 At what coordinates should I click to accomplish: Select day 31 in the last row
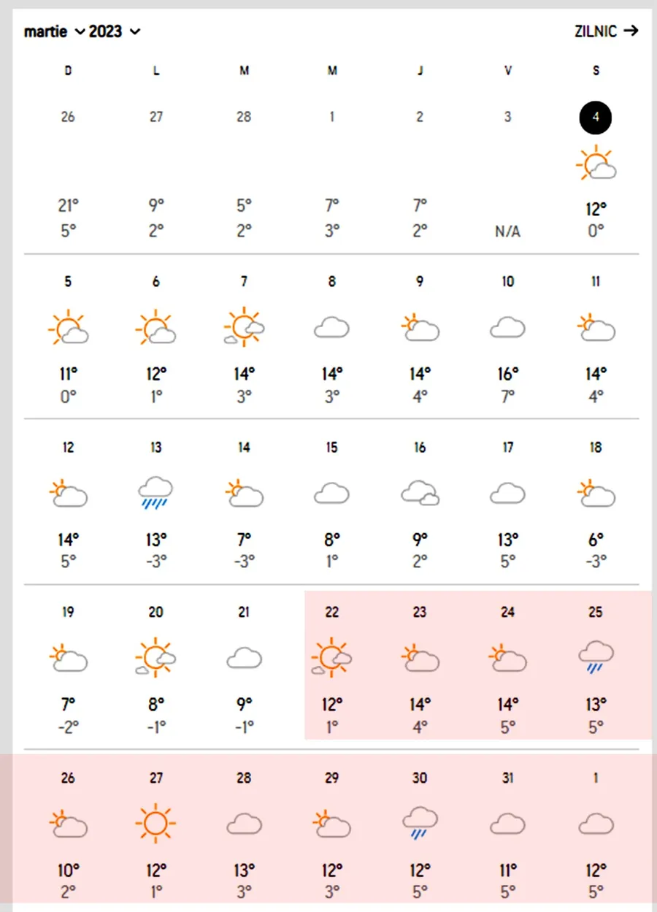[507, 778]
